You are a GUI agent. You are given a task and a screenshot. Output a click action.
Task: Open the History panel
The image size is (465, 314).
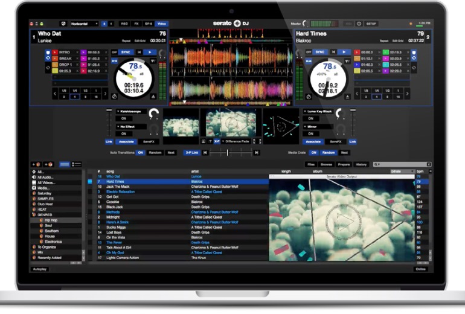pyautogui.click(x=361, y=165)
